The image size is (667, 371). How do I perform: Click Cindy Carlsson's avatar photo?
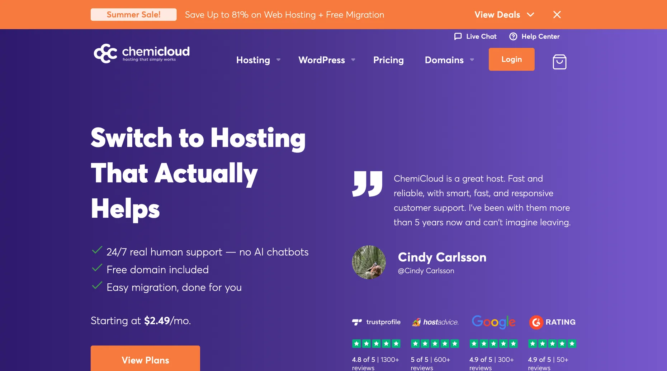click(x=369, y=262)
